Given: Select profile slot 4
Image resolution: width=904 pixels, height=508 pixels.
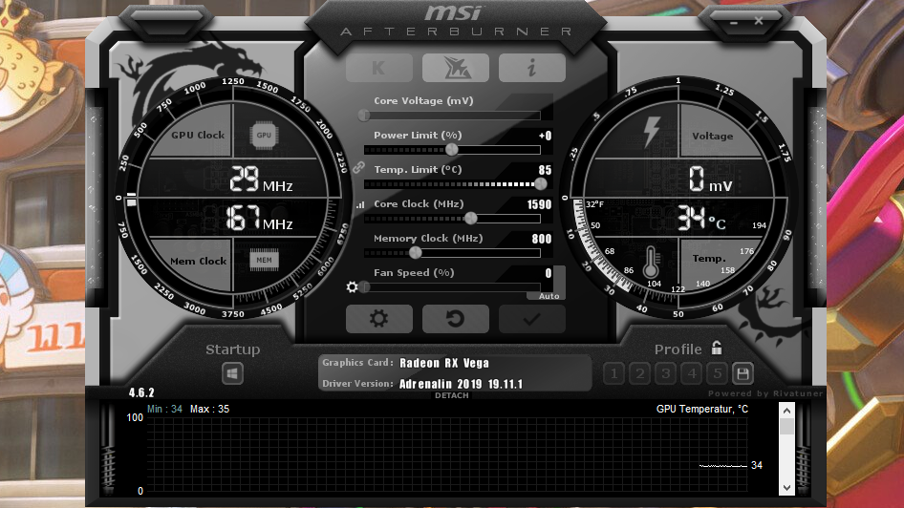Looking at the screenshot, I should pyautogui.click(x=692, y=373).
